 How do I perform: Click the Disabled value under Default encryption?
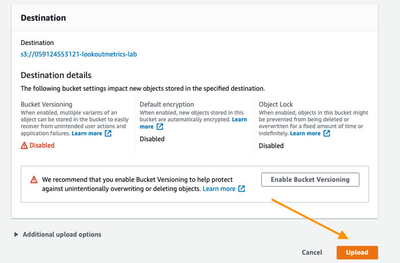pyautogui.click(x=152, y=139)
